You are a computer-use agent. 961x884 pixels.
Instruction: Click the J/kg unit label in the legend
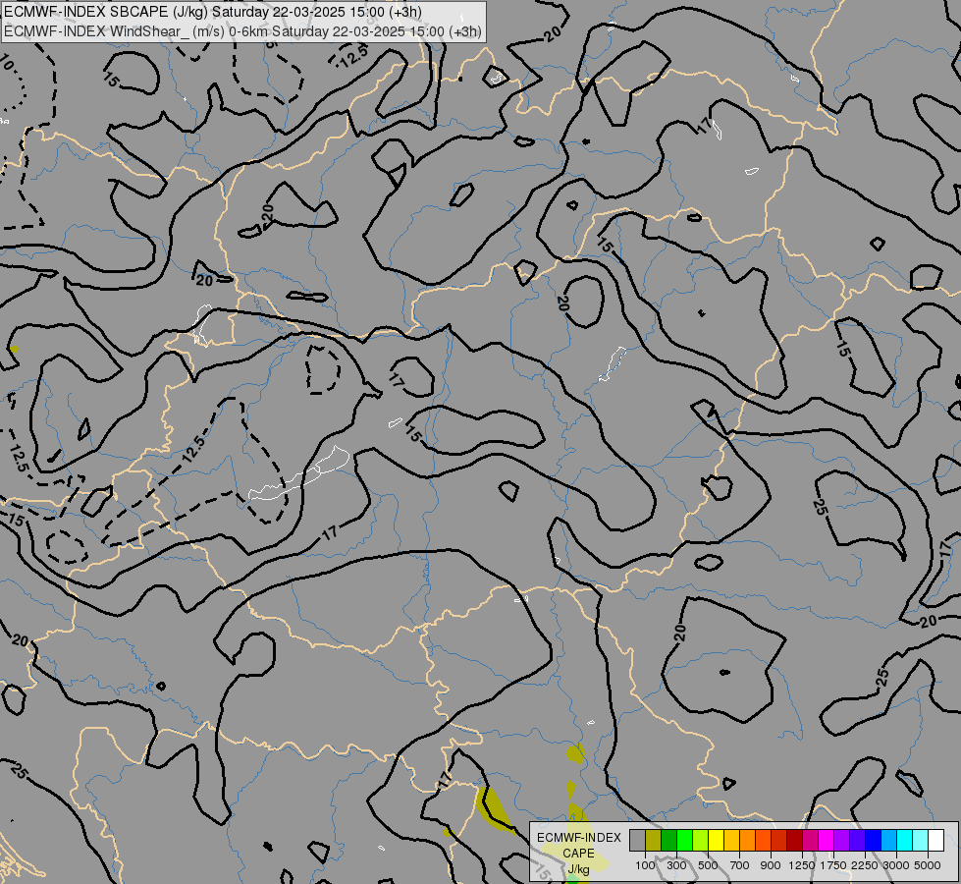(x=578, y=869)
